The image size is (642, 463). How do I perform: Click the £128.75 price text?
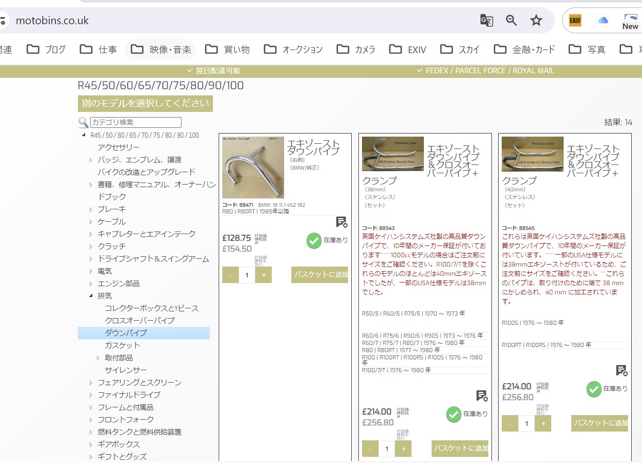[237, 238]
